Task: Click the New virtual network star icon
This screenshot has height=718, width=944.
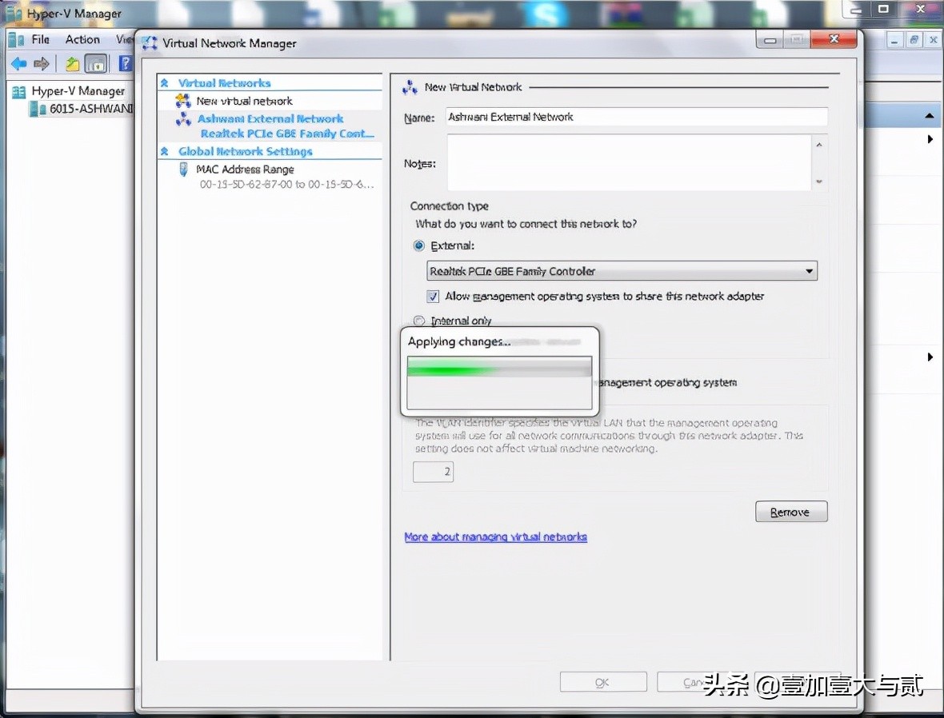Action: (183, 101)
